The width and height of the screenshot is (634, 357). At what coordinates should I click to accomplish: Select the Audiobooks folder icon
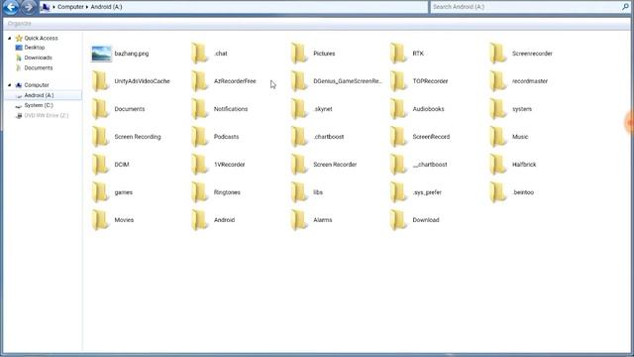(398, 109)
